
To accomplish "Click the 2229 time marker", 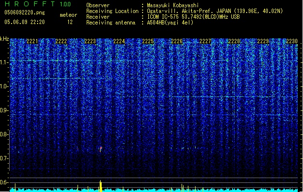I will [x=263, y=41].
